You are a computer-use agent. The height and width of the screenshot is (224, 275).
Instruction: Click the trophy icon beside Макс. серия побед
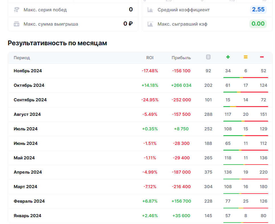point(17,10)
